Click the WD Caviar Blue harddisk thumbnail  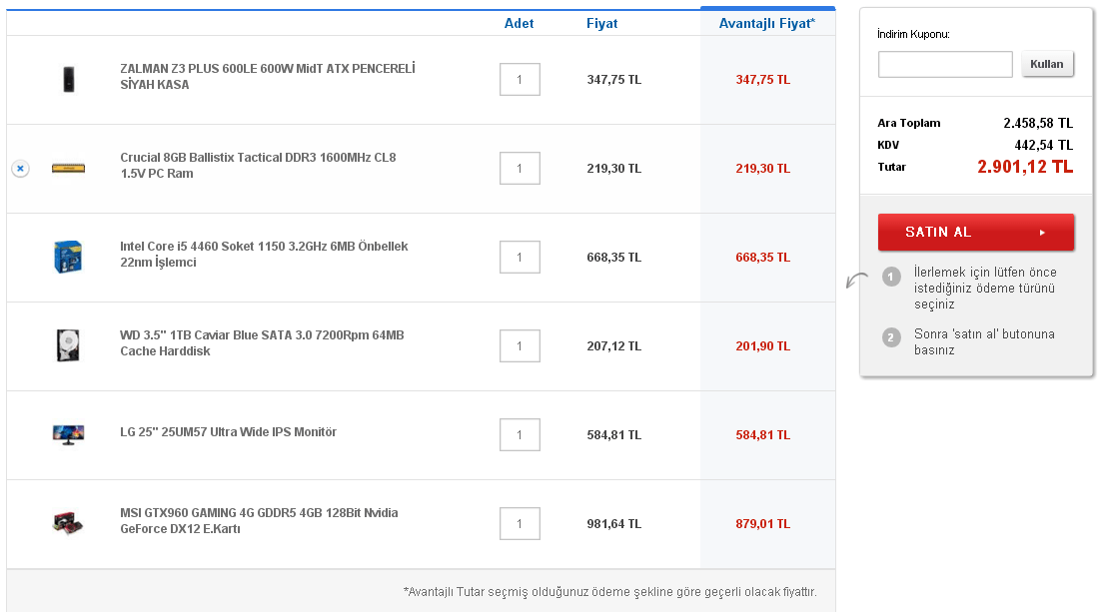pyautogui.click(x=68, y=345)
